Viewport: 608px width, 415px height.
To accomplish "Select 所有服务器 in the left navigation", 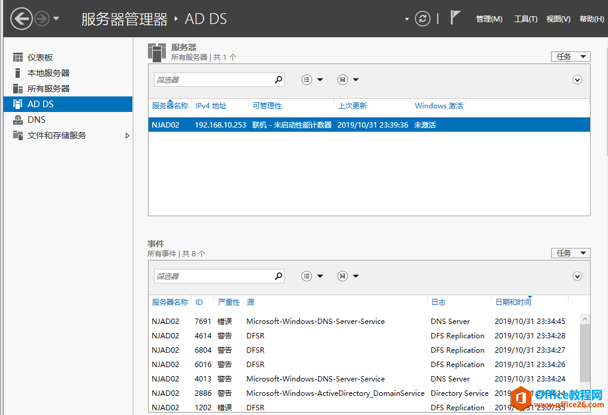I will 48,89.
